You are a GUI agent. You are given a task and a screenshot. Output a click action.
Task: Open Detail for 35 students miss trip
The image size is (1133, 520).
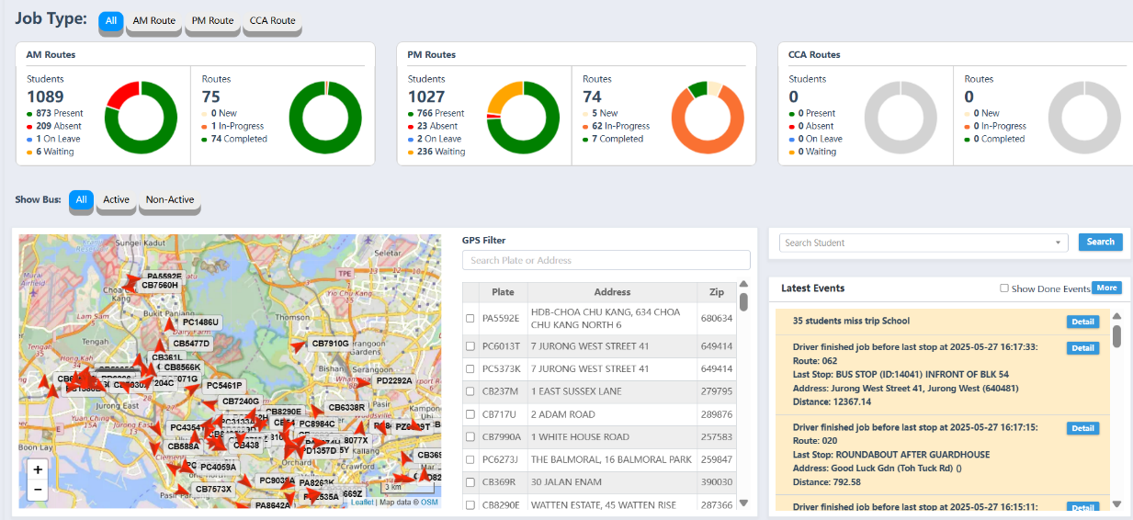click(x=1082, y=322)
